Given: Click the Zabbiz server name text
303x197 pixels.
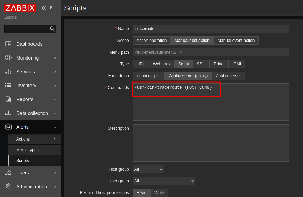Looking at the screenshot, I should point(10,17).
